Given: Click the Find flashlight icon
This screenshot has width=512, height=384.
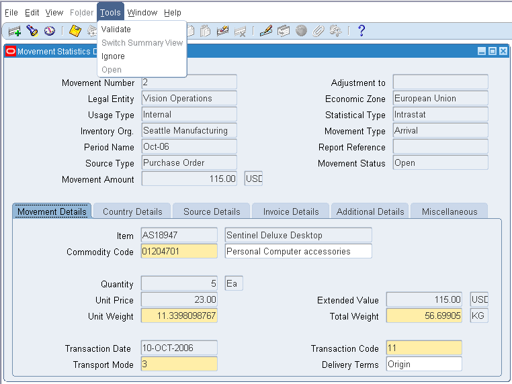Looking at the screenshot, I should [x=32, y=31].
